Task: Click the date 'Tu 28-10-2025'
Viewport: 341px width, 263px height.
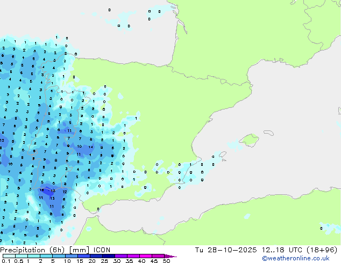Action: [x=226, y=250]
